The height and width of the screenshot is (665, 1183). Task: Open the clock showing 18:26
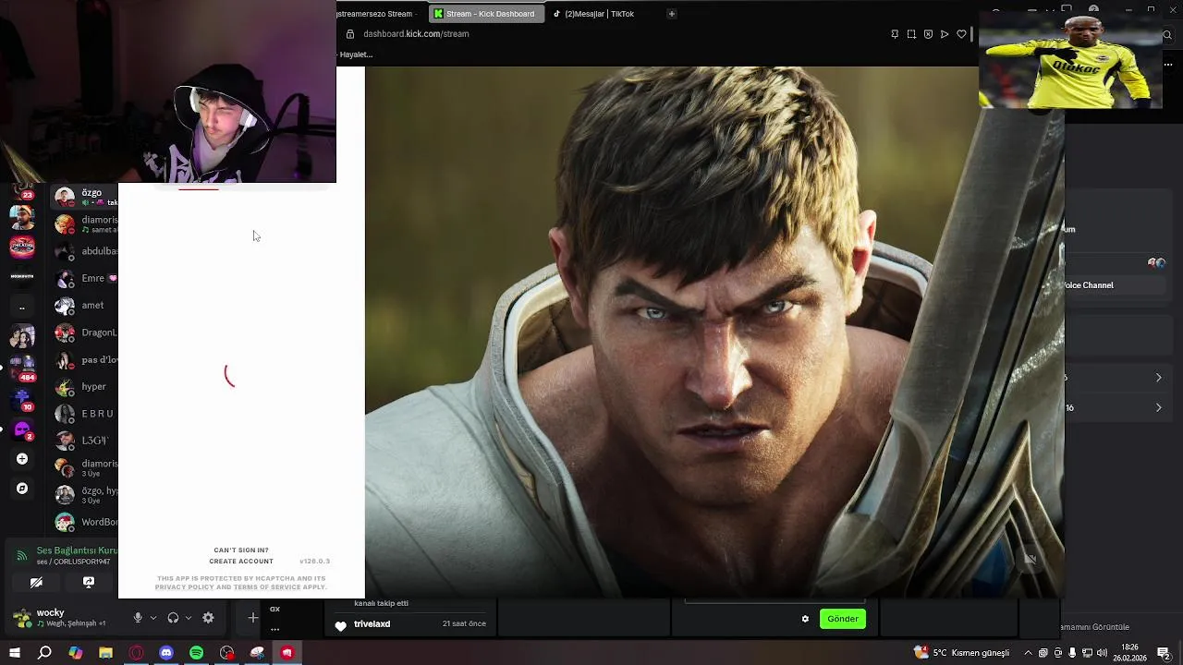click(x=1129, y=653)
